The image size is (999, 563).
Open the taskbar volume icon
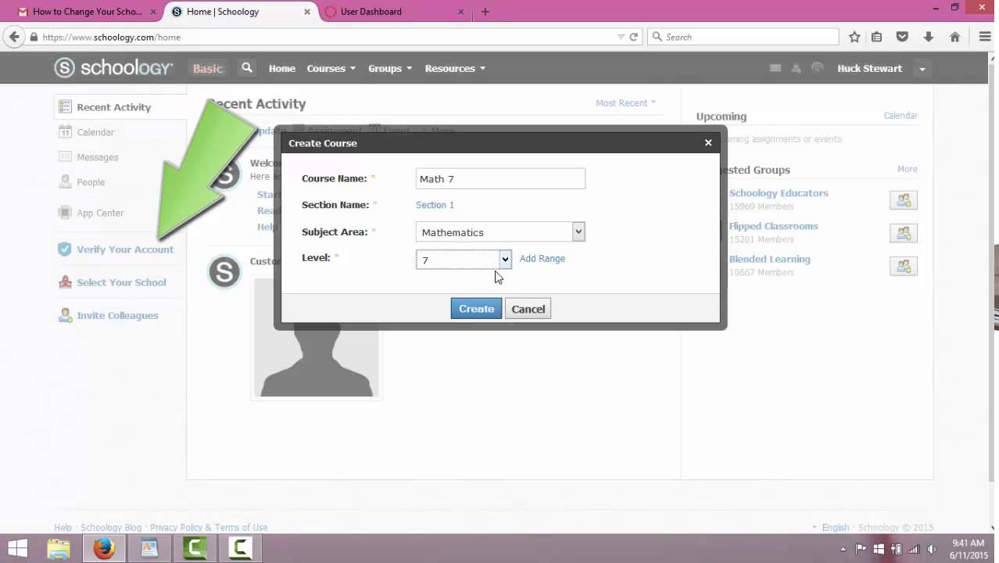coord(931,549)
